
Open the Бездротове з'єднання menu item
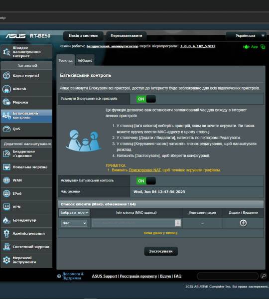26,153
